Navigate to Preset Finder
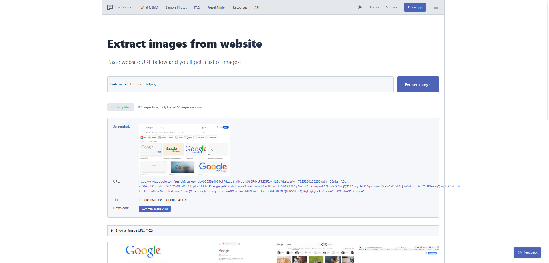 point(216,7)
